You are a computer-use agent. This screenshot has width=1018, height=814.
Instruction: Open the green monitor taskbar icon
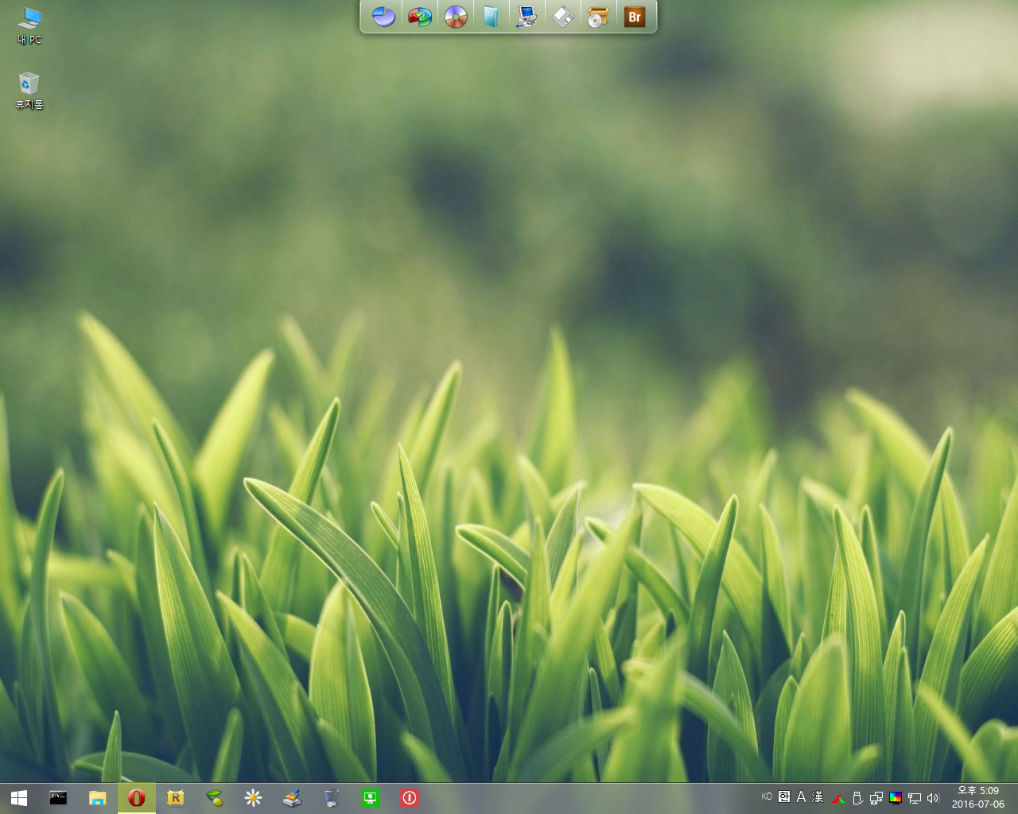coord(371,798)
